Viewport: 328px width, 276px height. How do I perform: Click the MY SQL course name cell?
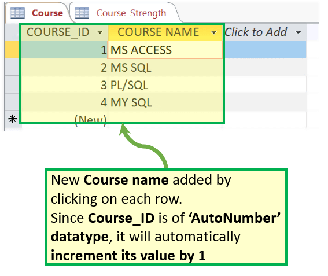(x=165, y=102)
